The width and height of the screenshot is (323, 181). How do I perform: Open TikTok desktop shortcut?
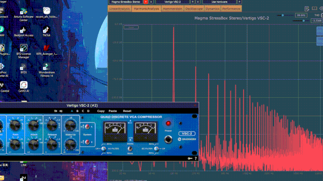click(46, 29)
